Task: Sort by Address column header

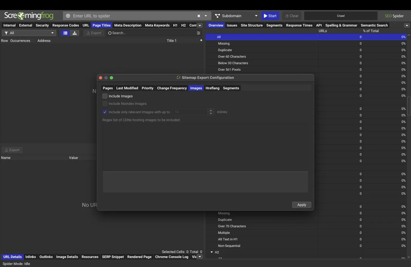Action: [x=44, y=41]
